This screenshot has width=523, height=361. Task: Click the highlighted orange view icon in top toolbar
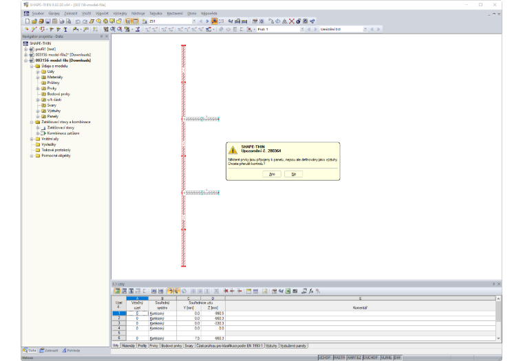214,21
